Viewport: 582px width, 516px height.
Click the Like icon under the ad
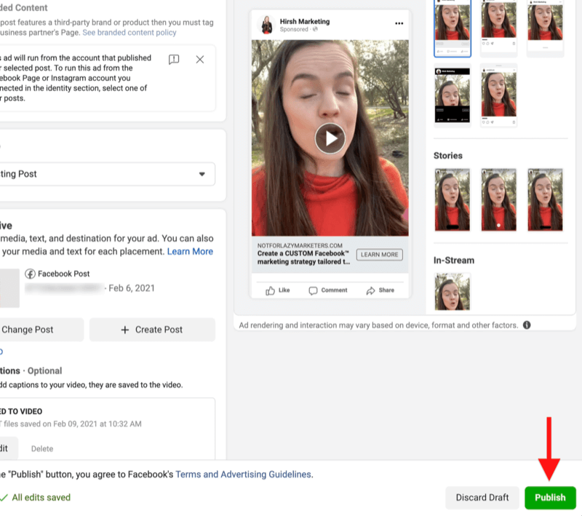point(271,290)
